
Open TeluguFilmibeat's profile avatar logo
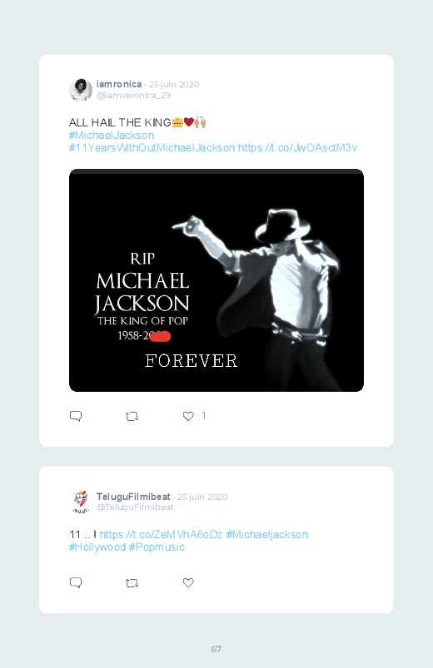(x=81, y=502)
